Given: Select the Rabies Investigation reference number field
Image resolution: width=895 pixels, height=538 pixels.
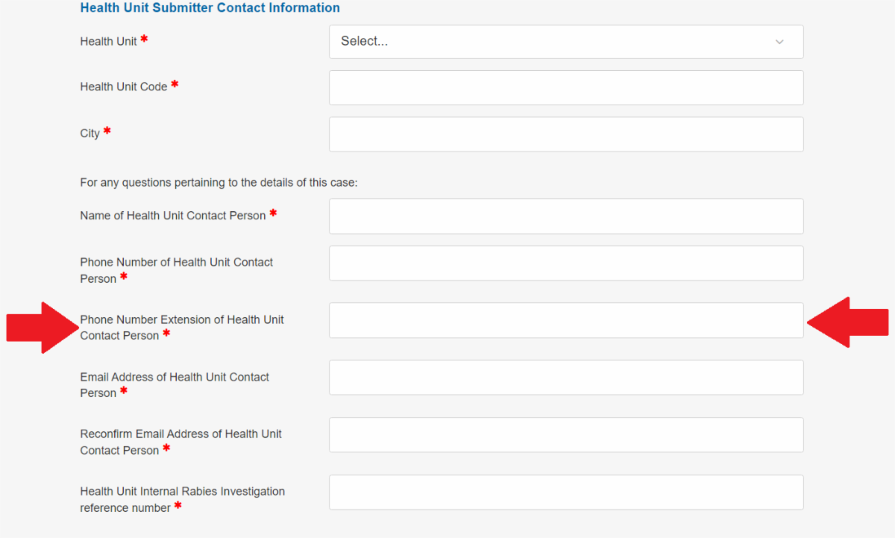Looking at the screenshot, I should (566, 492).
